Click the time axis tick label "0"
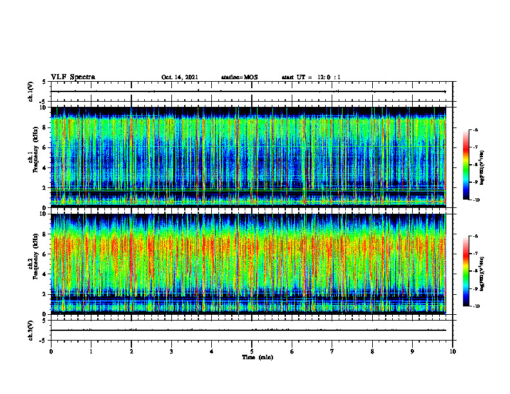510x394 pixels. tap(51, 352)
